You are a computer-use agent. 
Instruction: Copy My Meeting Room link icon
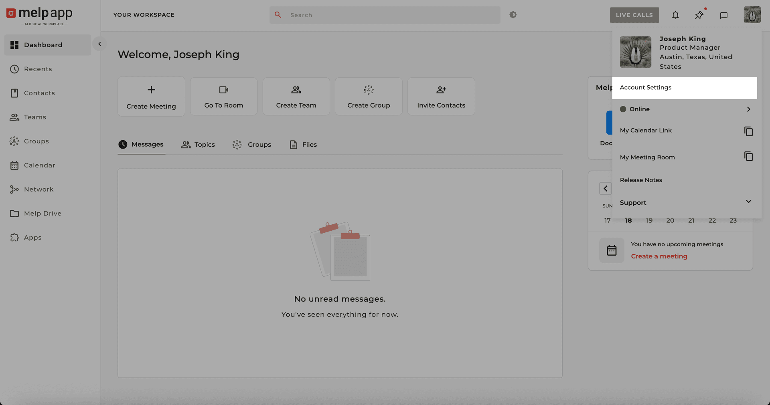(748, 156)
